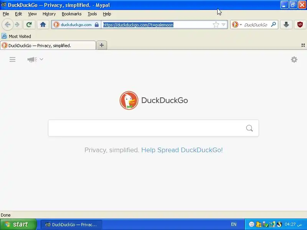307x230 pixels.
Task: Click the DuckDuckGo wordmark text
Action: point(165,100)
